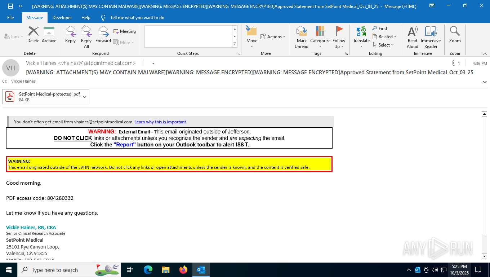The image size is (490, 277).
Task: Click the paperclip attachment count indicator
Action: [456, 63]
